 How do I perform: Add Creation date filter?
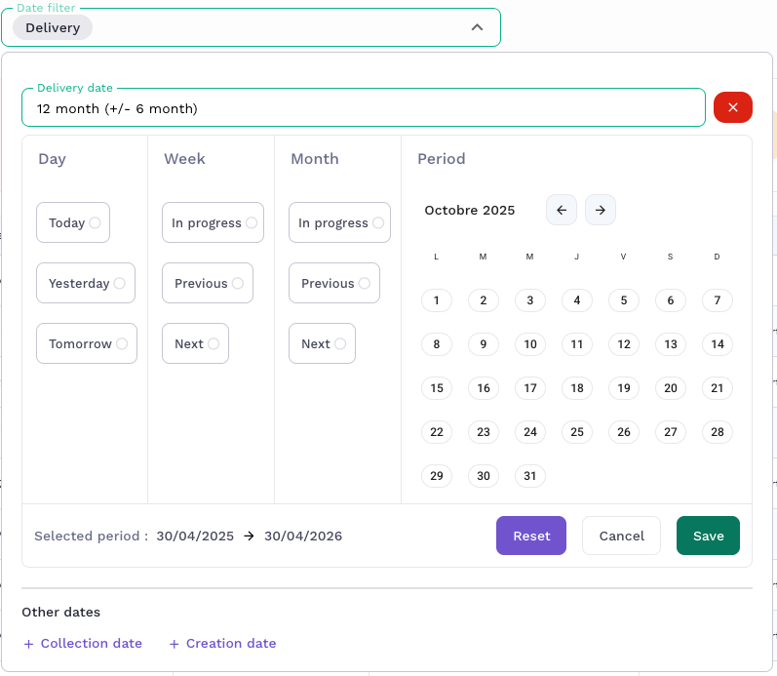(222, 644)
